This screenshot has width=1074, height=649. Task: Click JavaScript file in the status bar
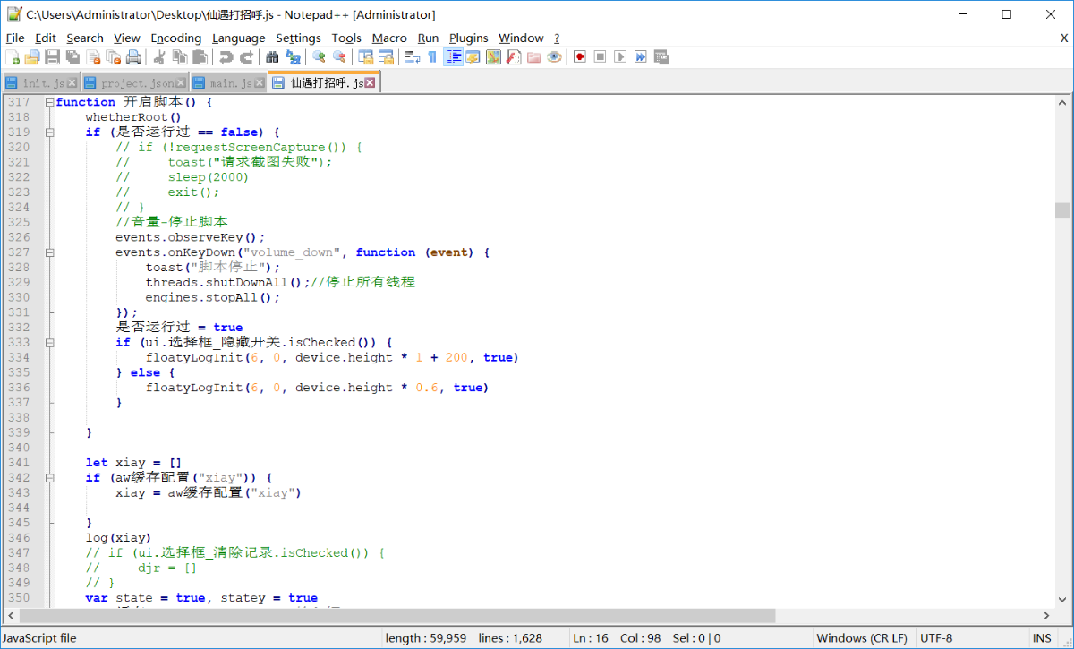pos(39,638)
